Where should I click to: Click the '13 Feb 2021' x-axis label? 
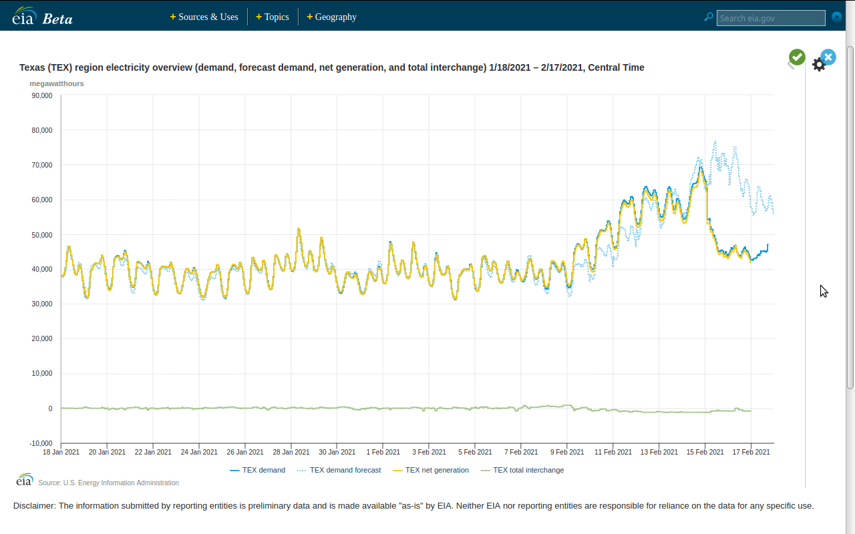659,452
